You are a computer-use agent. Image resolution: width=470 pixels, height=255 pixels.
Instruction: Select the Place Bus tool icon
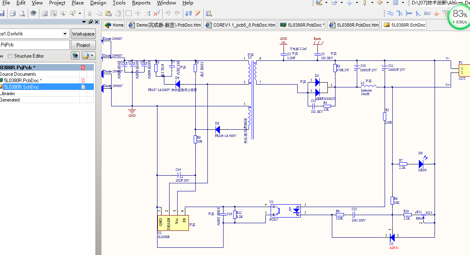pos(399,13)
